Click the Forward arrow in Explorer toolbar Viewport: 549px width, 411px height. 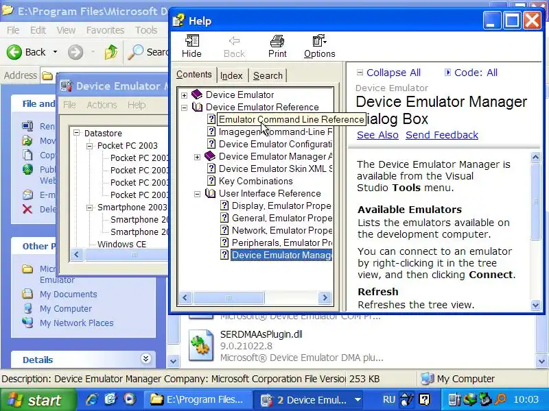[75, 53]
